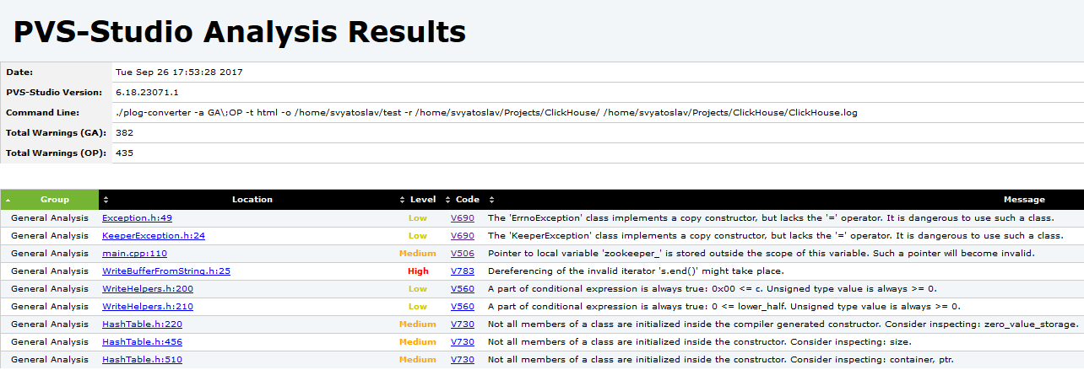This screenshot has width=1084, height=370.
Task: Open the main.cpp:110 location link
Action: click(134, 253)
